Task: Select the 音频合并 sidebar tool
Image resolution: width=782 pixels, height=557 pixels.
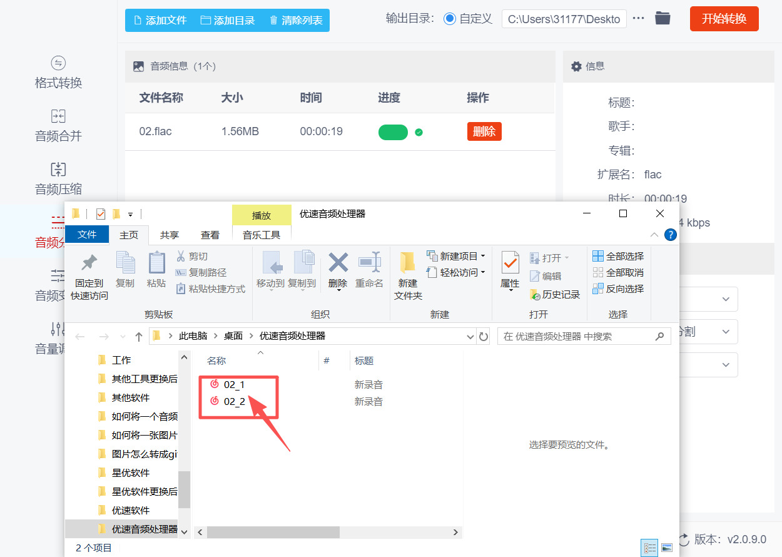Action: [58, 125]
